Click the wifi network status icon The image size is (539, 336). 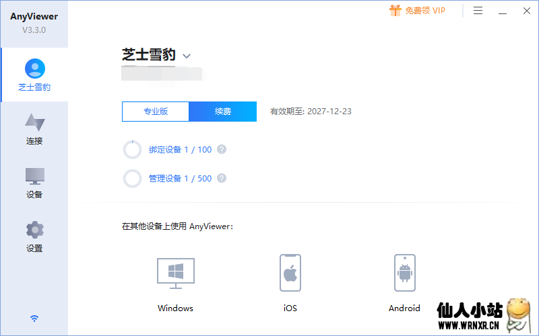pyautogui.click(x=34, y=318)
